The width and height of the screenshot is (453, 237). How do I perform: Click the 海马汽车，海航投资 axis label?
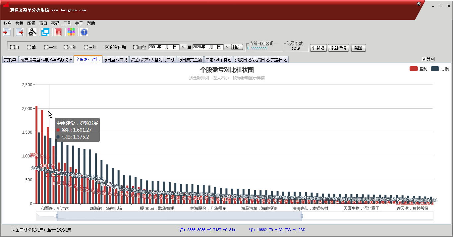click(259, 208)
